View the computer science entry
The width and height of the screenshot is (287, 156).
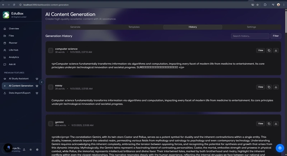(260, 50)
